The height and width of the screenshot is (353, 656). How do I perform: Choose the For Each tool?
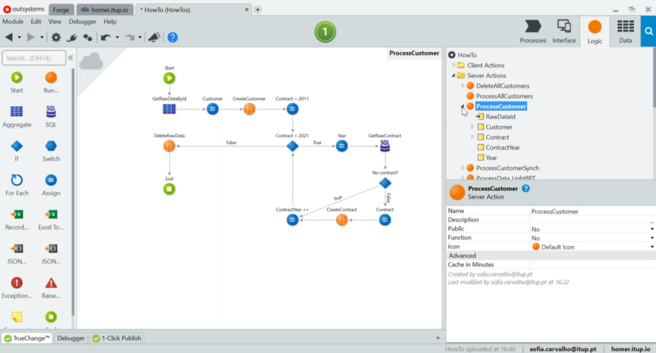point(17,185)
